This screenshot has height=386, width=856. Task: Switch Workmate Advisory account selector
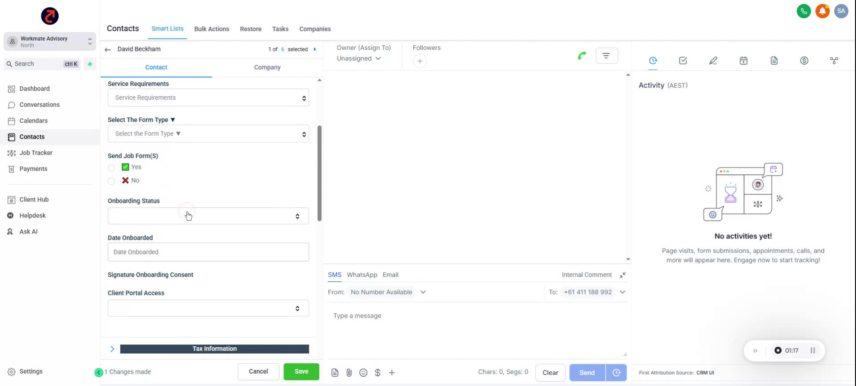pyautogui.click(x=50, y=41)
